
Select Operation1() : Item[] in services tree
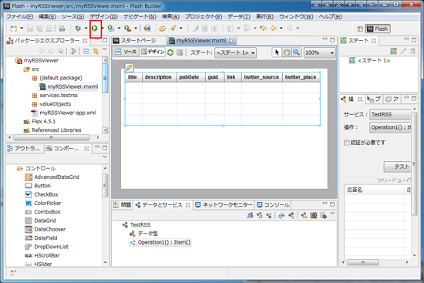pos(160,242)
